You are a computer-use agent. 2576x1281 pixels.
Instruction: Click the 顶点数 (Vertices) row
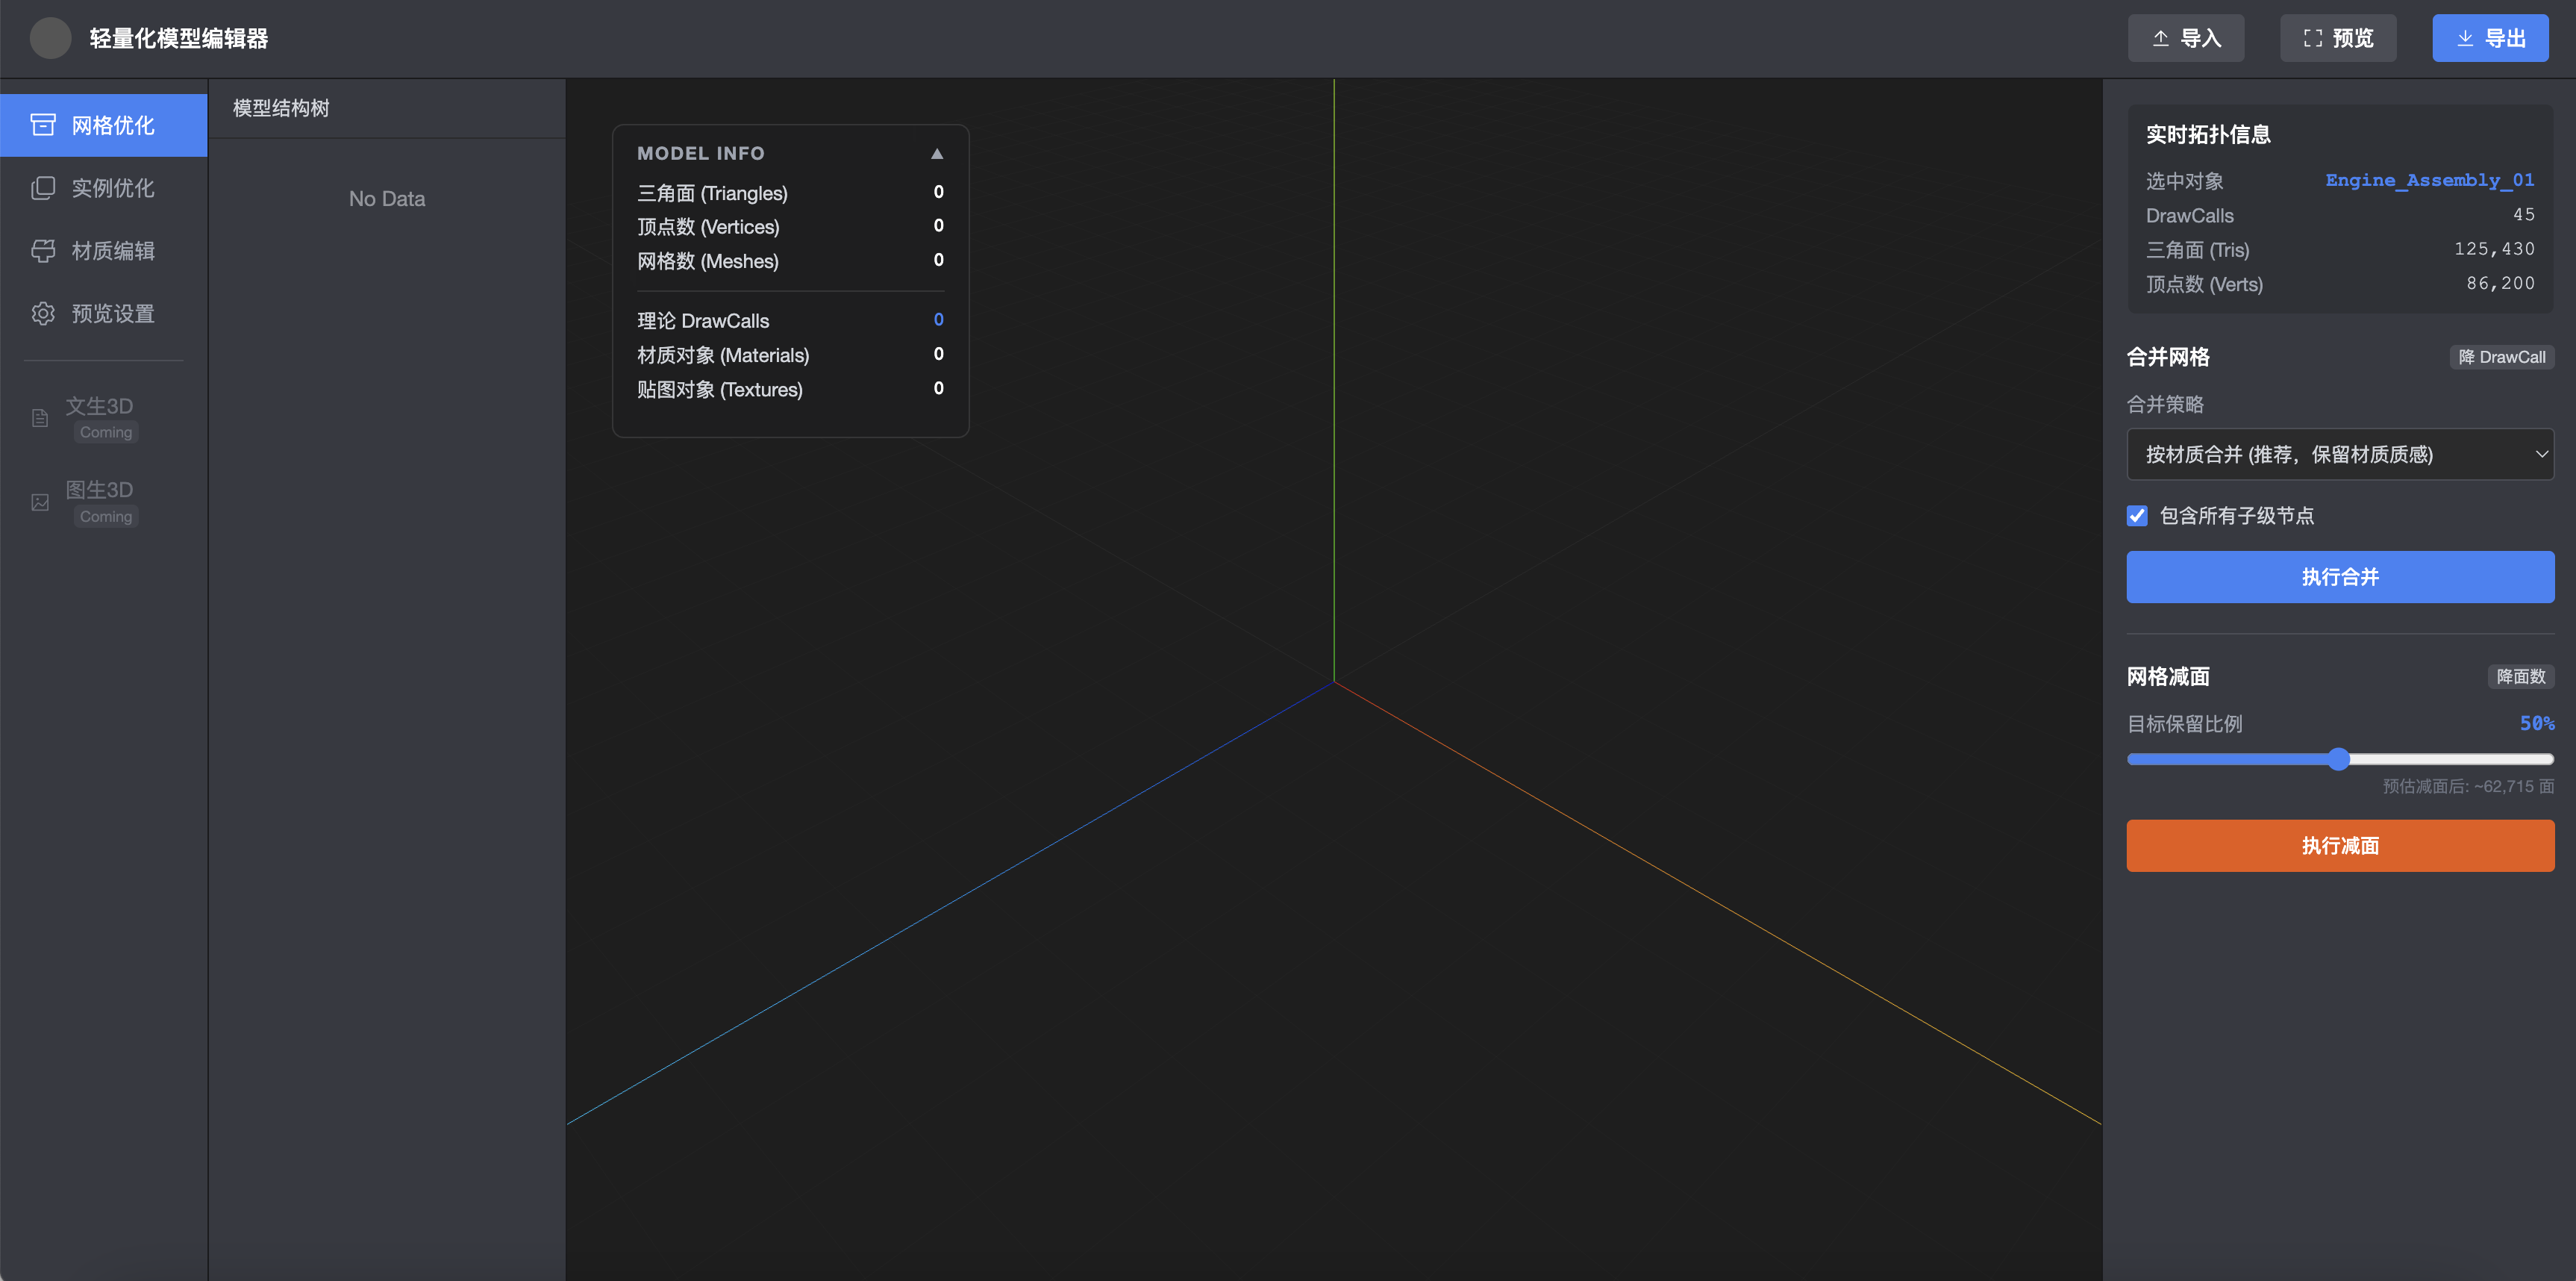pyautogui.click(x=790, y=227)
